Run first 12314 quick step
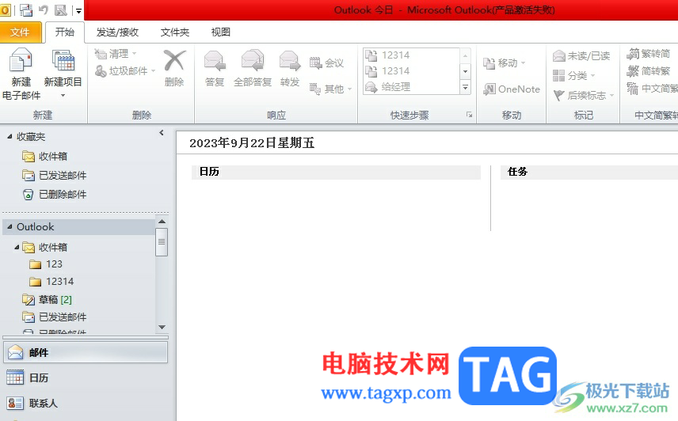 click(412, 55)
